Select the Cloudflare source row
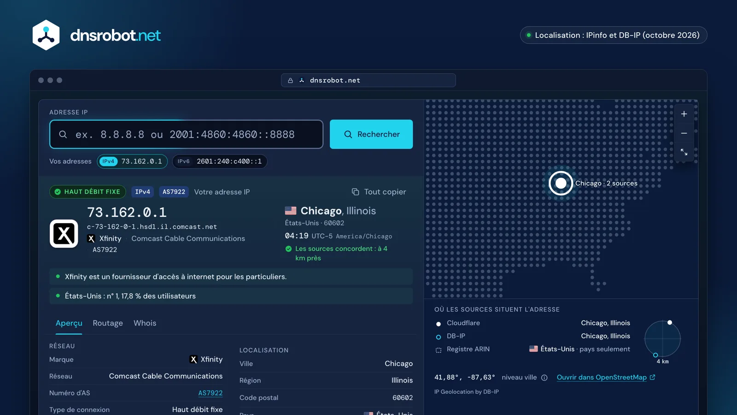Viewport: 737px width, 415px height. click(532, 323)
